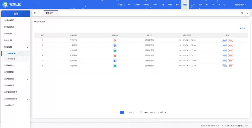Switch to GIS in top navigation

point(128,5)
